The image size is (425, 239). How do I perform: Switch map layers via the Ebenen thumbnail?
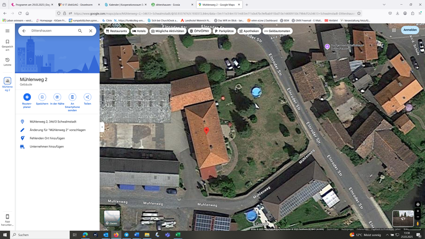coord(112,218)
